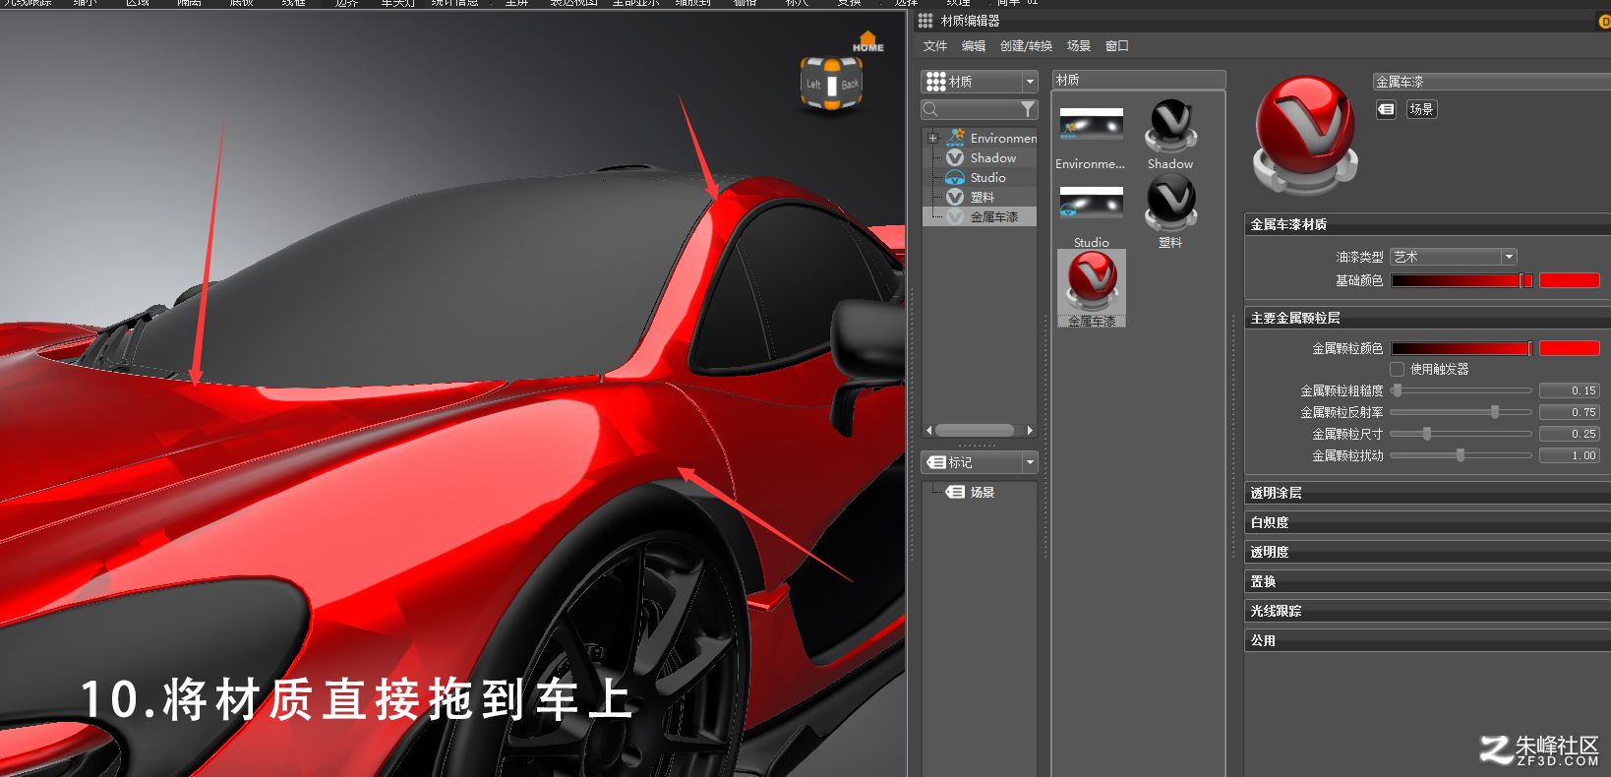Click the 金属颗粒扰动 value field 1.00
Screen dimensions: 1611x777
click(1569, 455)
